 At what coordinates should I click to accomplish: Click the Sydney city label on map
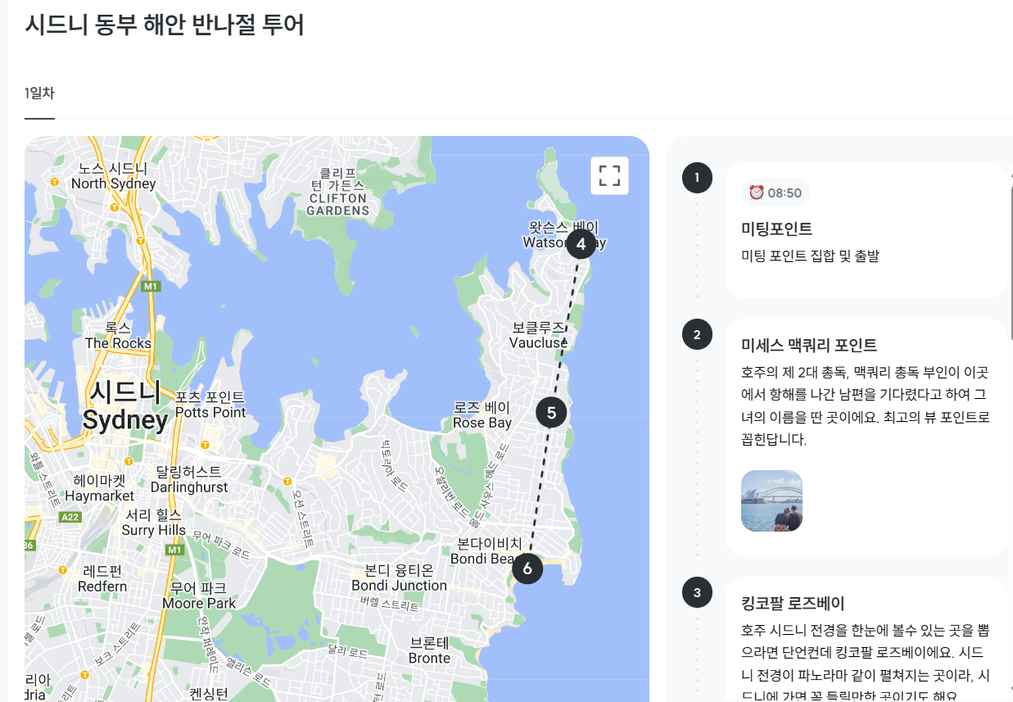point(125,406)
